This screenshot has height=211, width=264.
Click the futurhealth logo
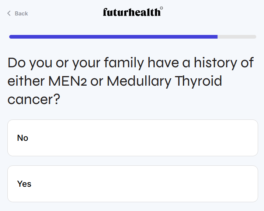coord(132,12)
